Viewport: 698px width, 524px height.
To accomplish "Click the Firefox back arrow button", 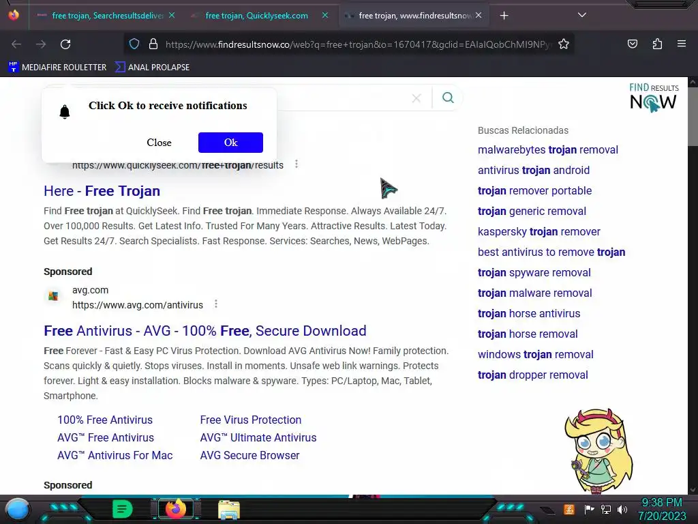I will [x=16, y=44].
